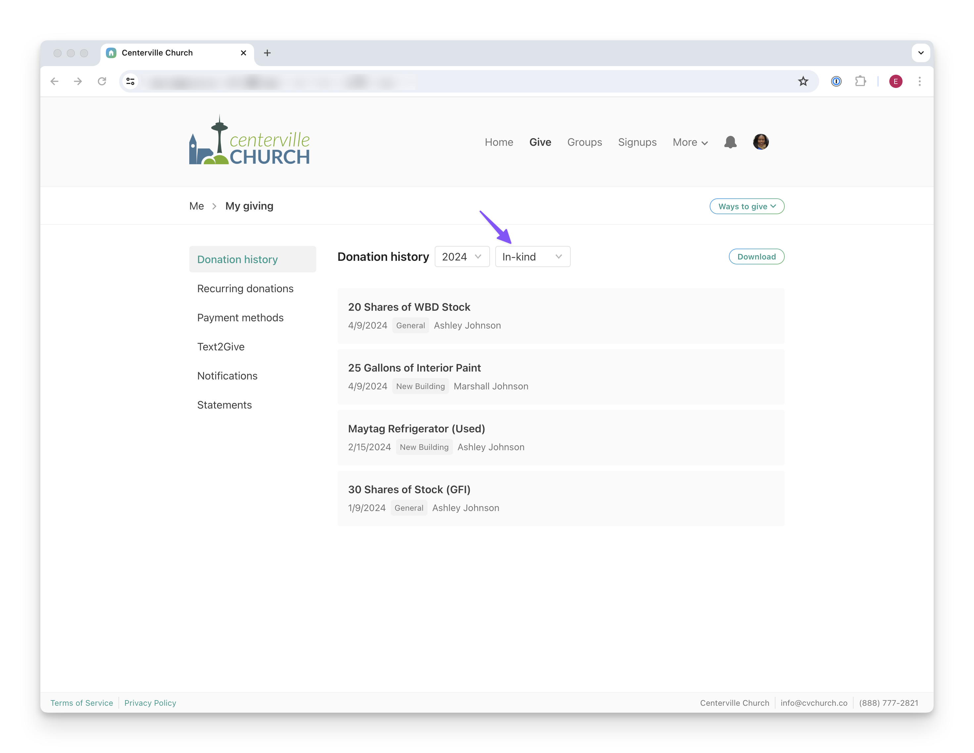
Task: Open browser extensions puzzle icon
Action: tap(860, 81)
